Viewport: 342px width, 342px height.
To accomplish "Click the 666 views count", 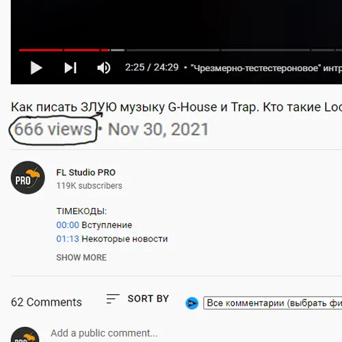I will coord(53,129).
